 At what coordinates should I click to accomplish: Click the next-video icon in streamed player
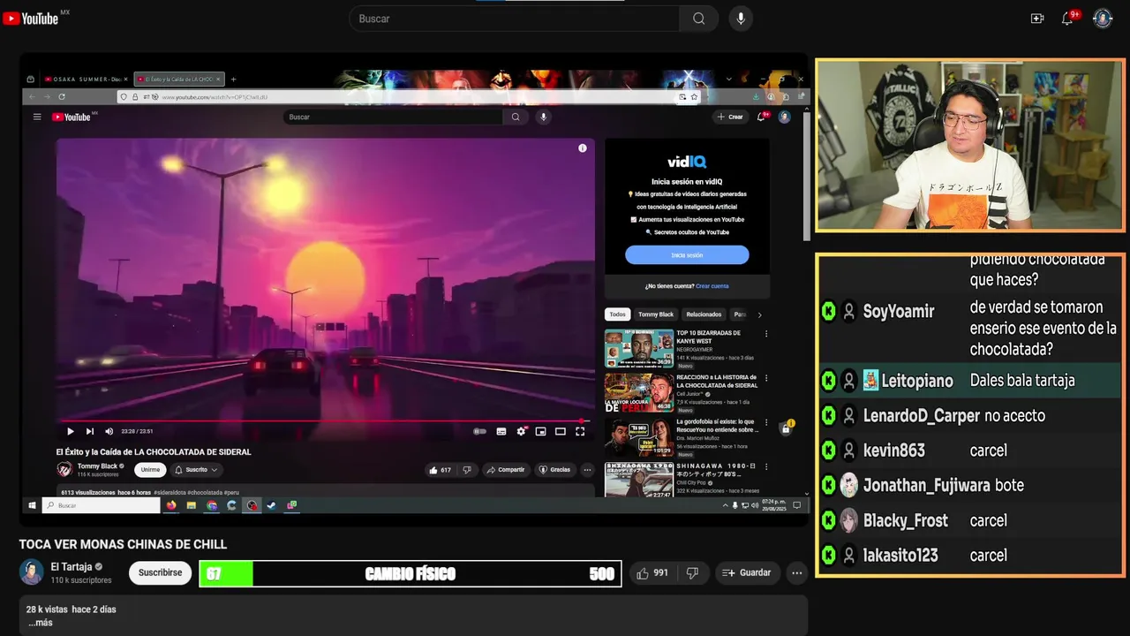(89, 431)
